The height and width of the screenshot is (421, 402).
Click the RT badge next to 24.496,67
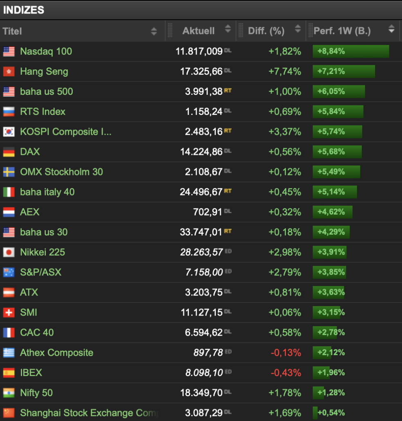228,191
